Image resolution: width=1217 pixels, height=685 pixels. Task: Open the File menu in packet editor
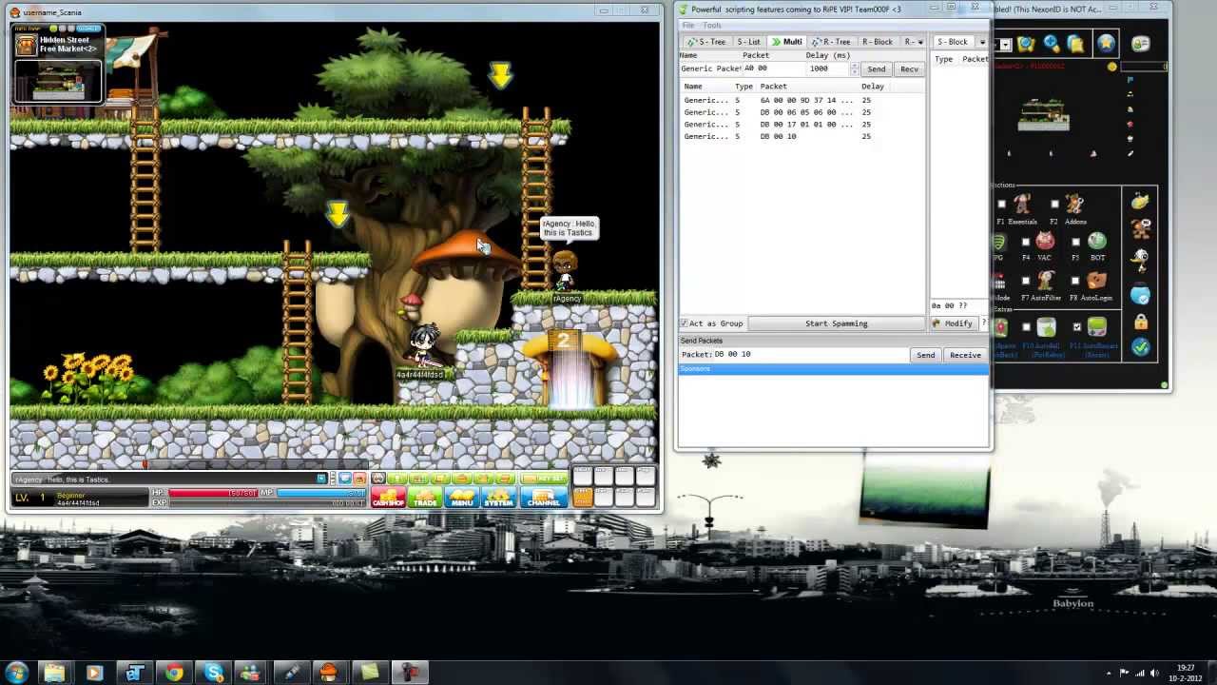pos(688,25)
